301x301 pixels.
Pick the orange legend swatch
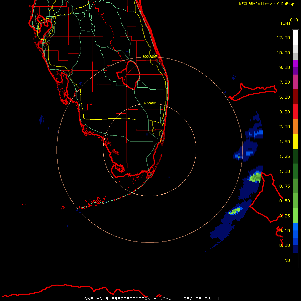[295, 127]
